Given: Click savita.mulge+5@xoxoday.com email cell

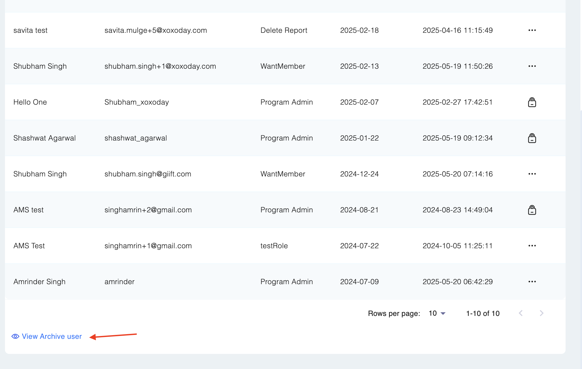Looking at the screenshot, I should 156,30.
